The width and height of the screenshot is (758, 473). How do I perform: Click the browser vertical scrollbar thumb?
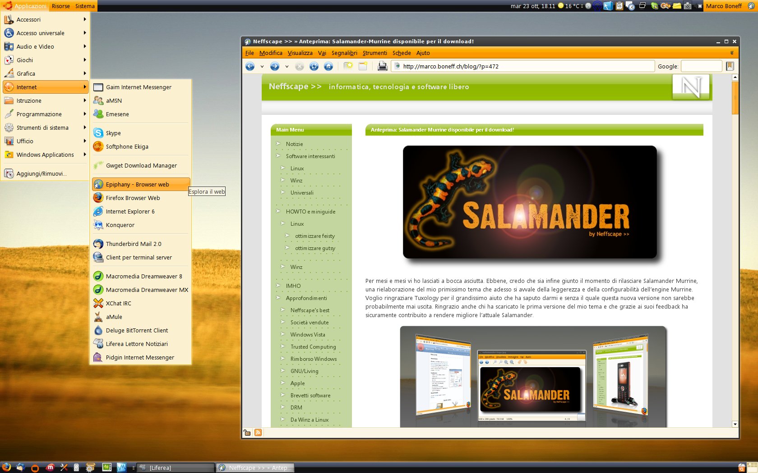735,98
